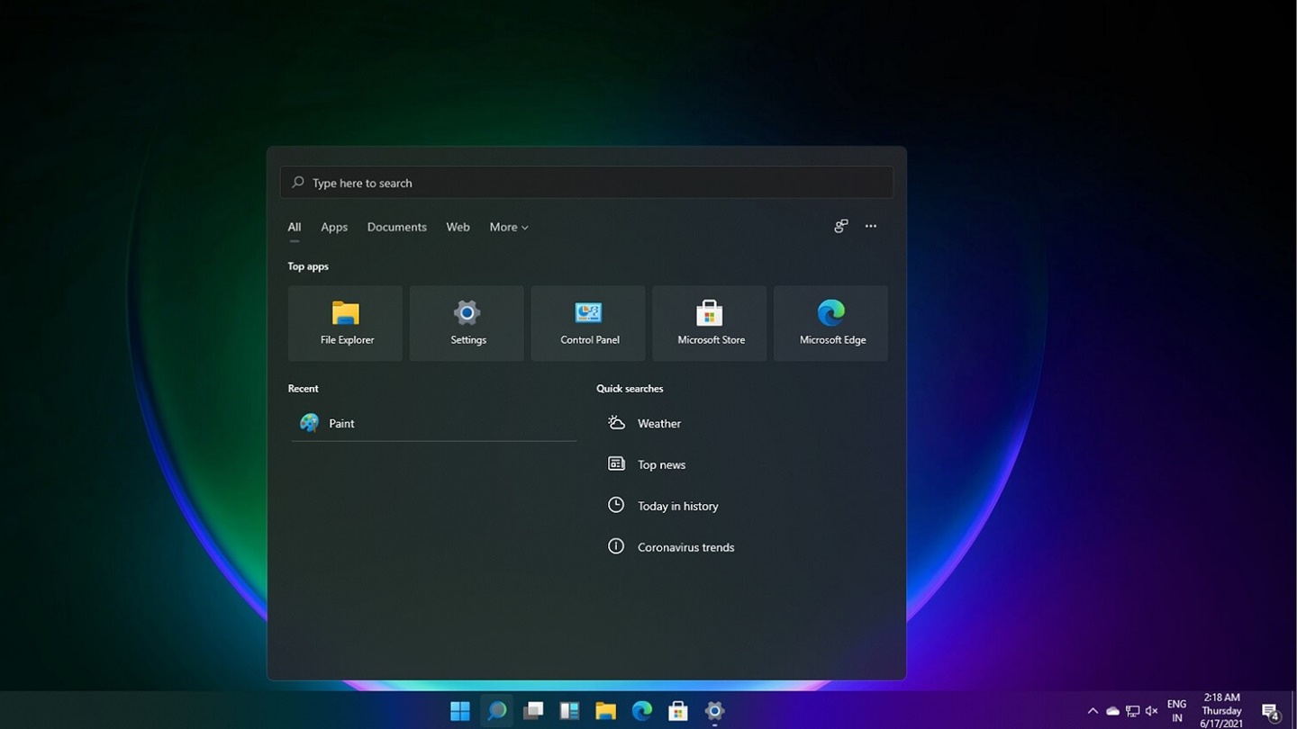Launch Microsoft Edge from Top apps
This screenshot has height=729, width=1297.
coord(830,323)
